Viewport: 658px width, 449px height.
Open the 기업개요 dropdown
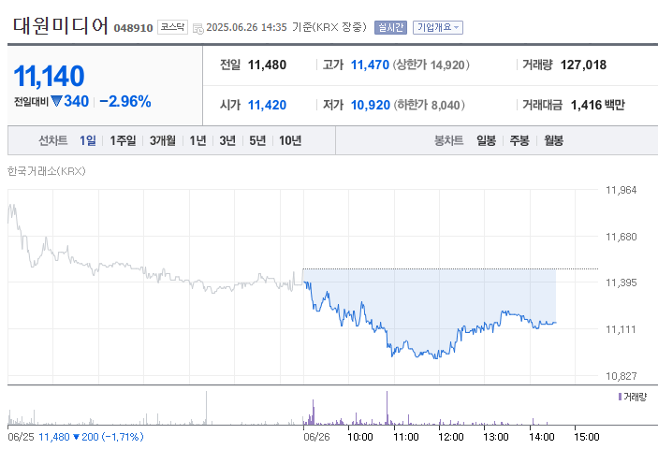click(x=438, y=27)
